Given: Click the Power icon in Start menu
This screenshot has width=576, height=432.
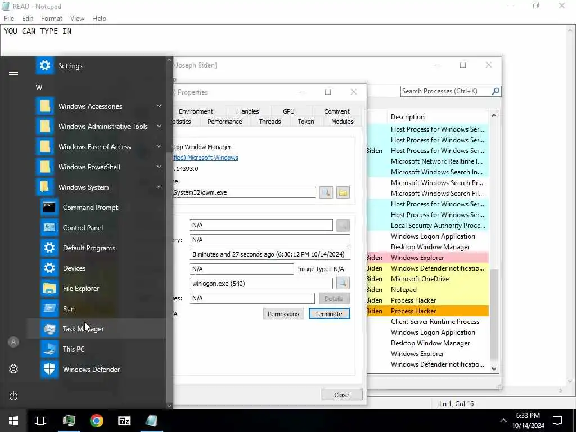Looking at the screenshot, I should 13,396.
